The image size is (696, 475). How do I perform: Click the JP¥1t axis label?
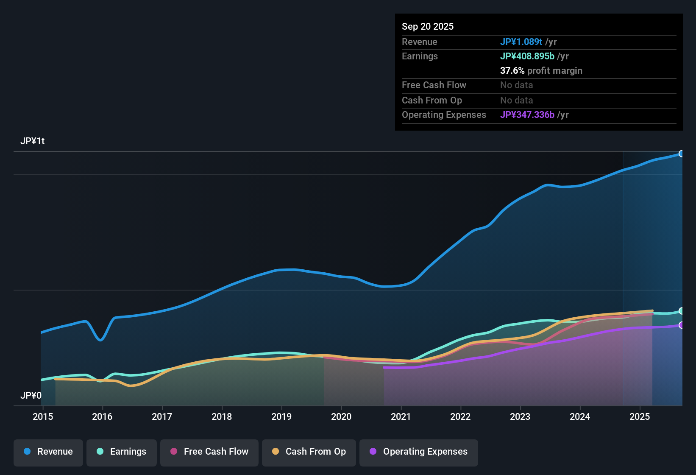[33, 141]
